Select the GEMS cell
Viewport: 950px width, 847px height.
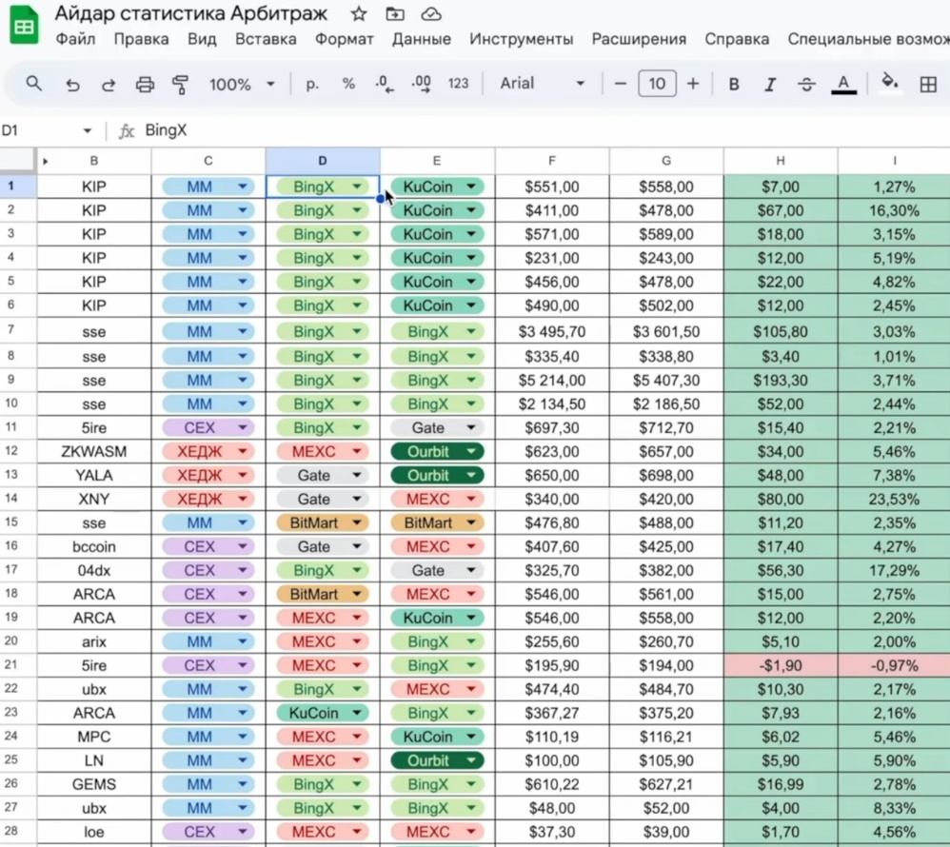pyautogui.click(x=94, y=784)
